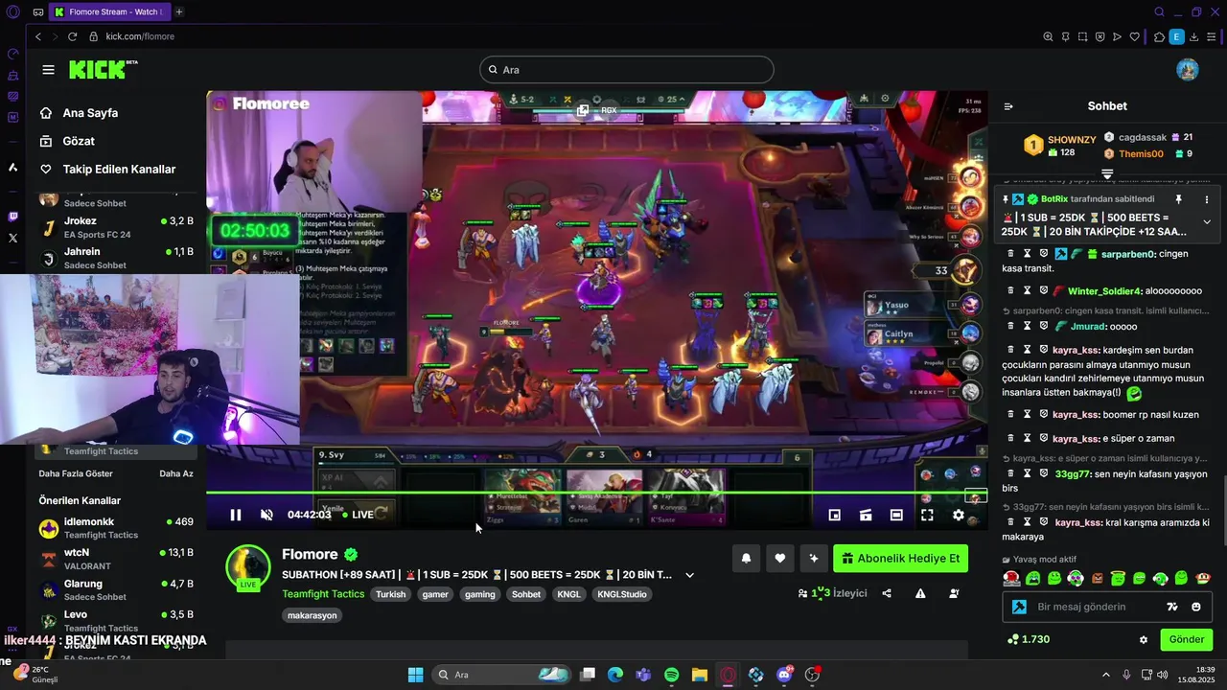The image size is (1227, 690).
Task: Select the gamer tag
Action: (x=435, y=594)
